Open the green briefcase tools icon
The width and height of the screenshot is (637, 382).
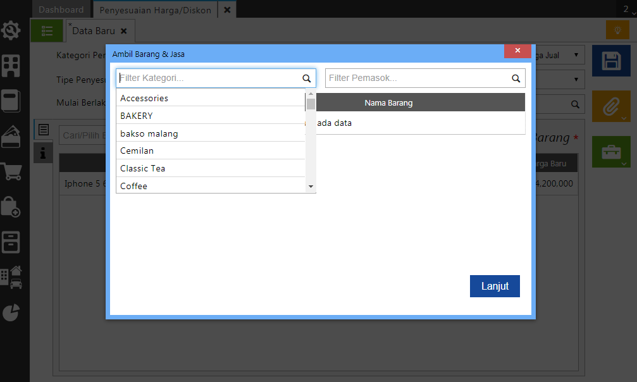pyautogui.click(x=610, y=152)
